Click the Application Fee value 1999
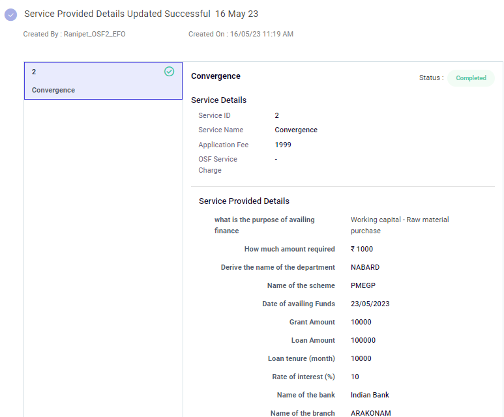504x417 pixels. coord(283,145)
